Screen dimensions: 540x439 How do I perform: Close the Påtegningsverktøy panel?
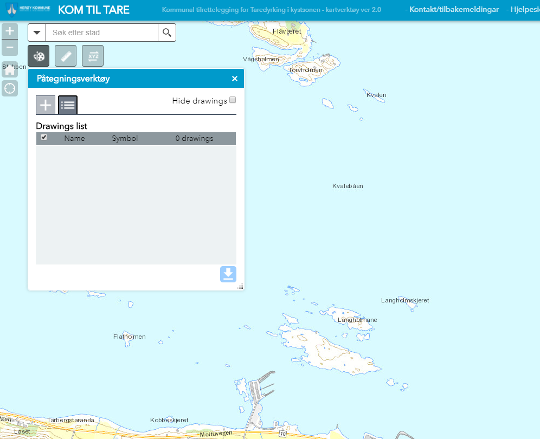(x=235, y=79)
